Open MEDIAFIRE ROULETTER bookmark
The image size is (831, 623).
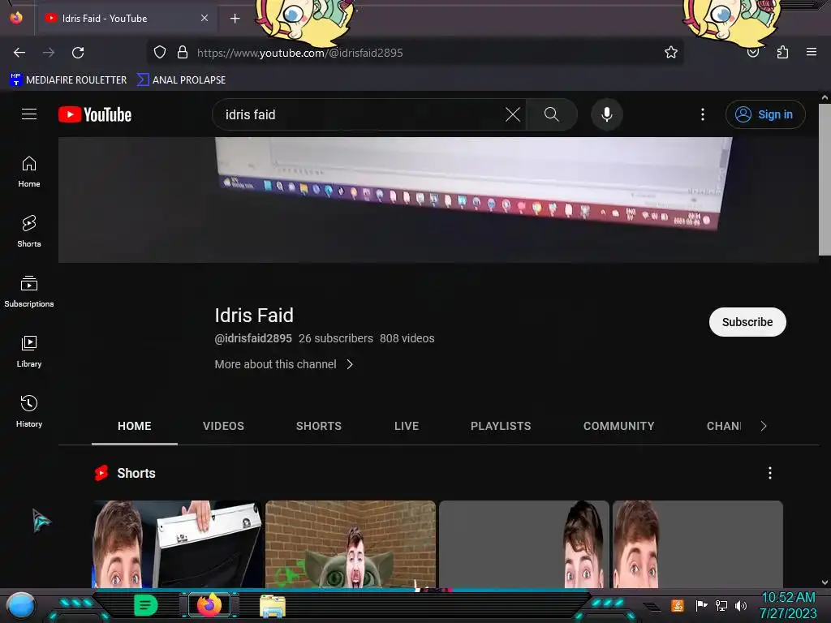pos(68,80)
